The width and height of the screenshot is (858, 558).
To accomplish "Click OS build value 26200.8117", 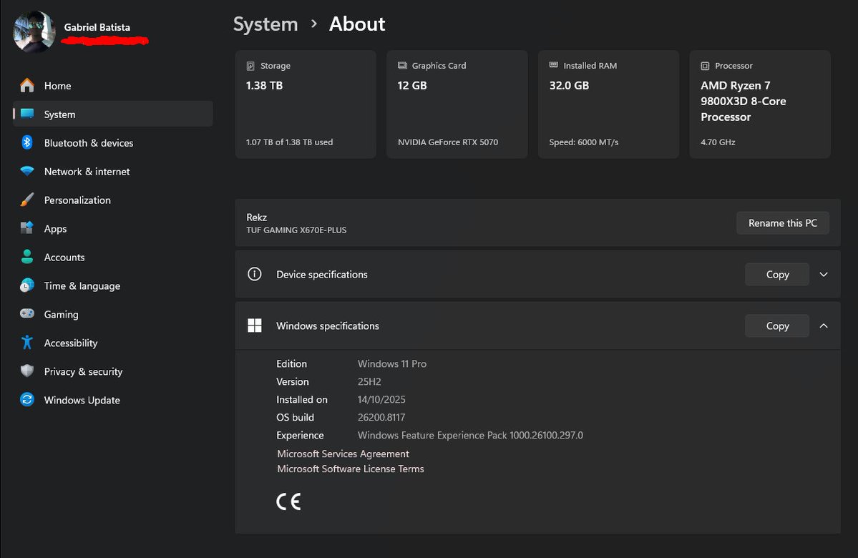I will 381,417.
